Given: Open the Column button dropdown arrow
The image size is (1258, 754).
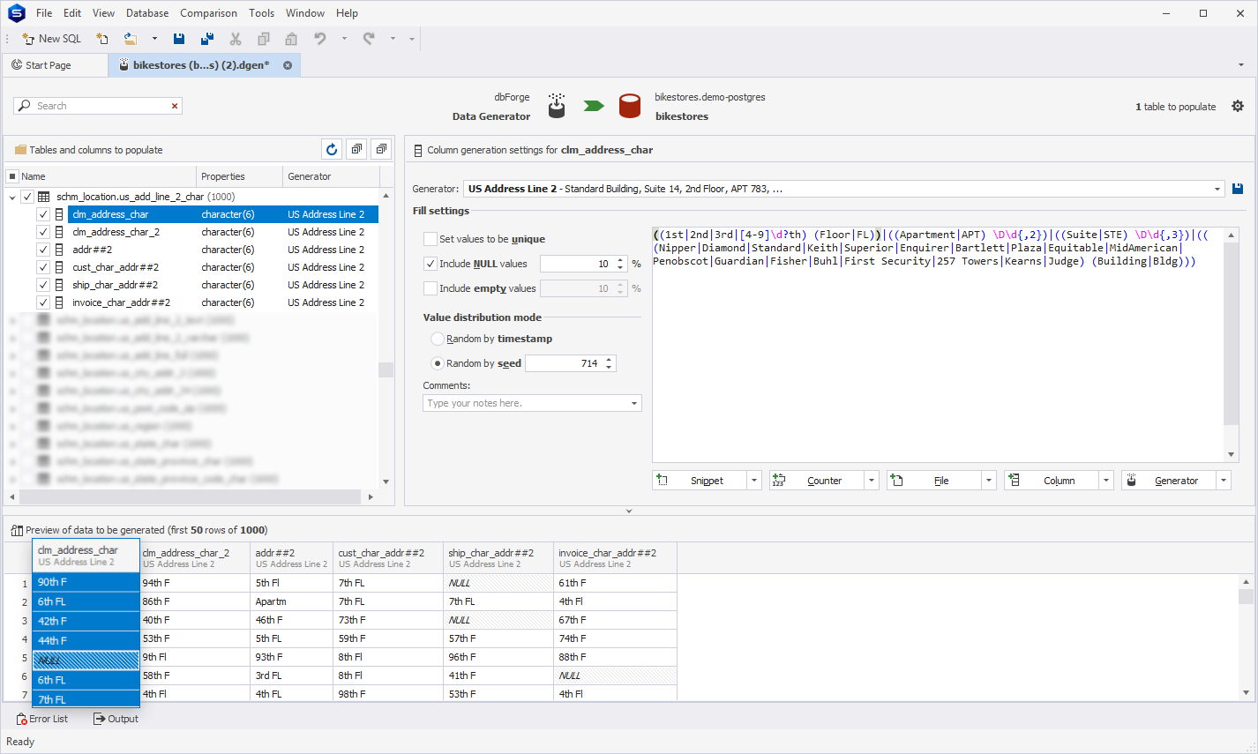Looking at the screenshot, I should point(1106,481).
